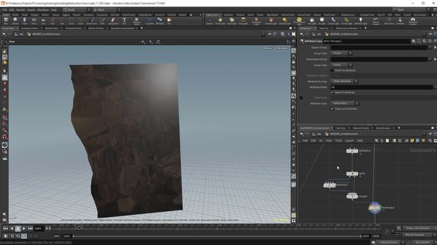437x245 pixels.
Task: Open the Windows menu
Action: click(43, 10)
